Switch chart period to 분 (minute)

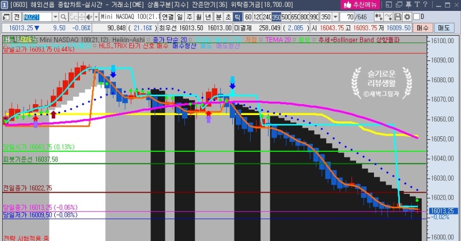coord(218,17)
